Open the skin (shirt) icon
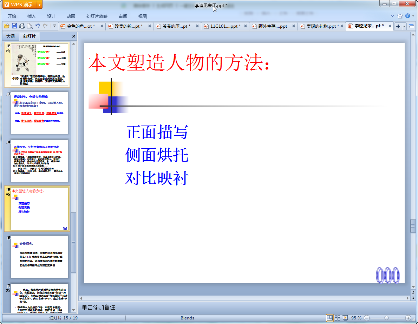 click(400, 16)
